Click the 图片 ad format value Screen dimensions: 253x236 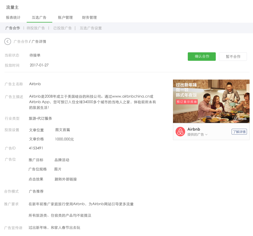click(x=58, y=169)
